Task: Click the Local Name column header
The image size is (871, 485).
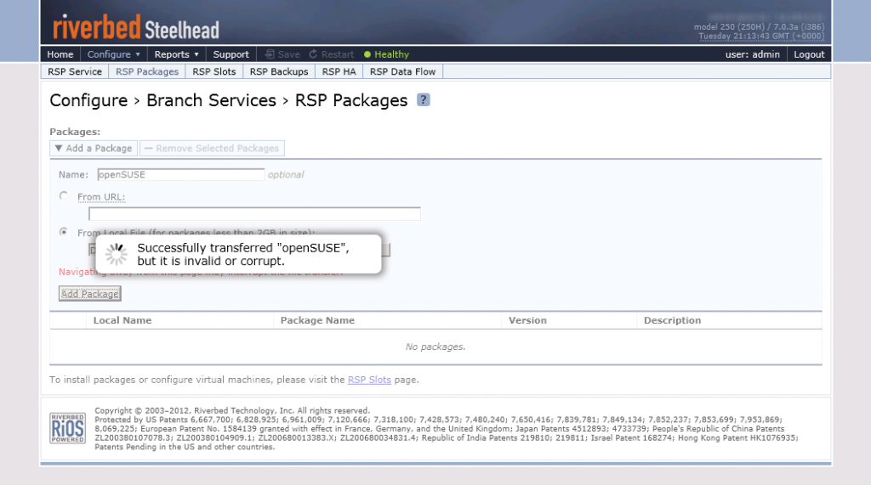Action: click(x=122, y=320)
